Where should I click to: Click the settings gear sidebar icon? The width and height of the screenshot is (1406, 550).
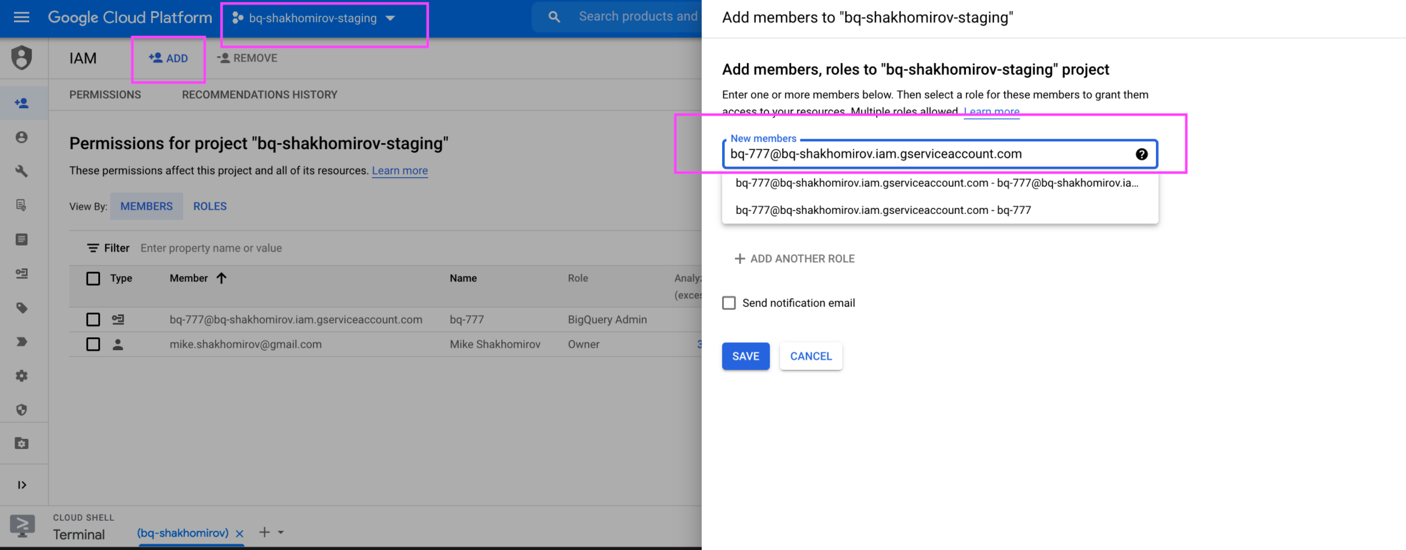coord(22,376)
